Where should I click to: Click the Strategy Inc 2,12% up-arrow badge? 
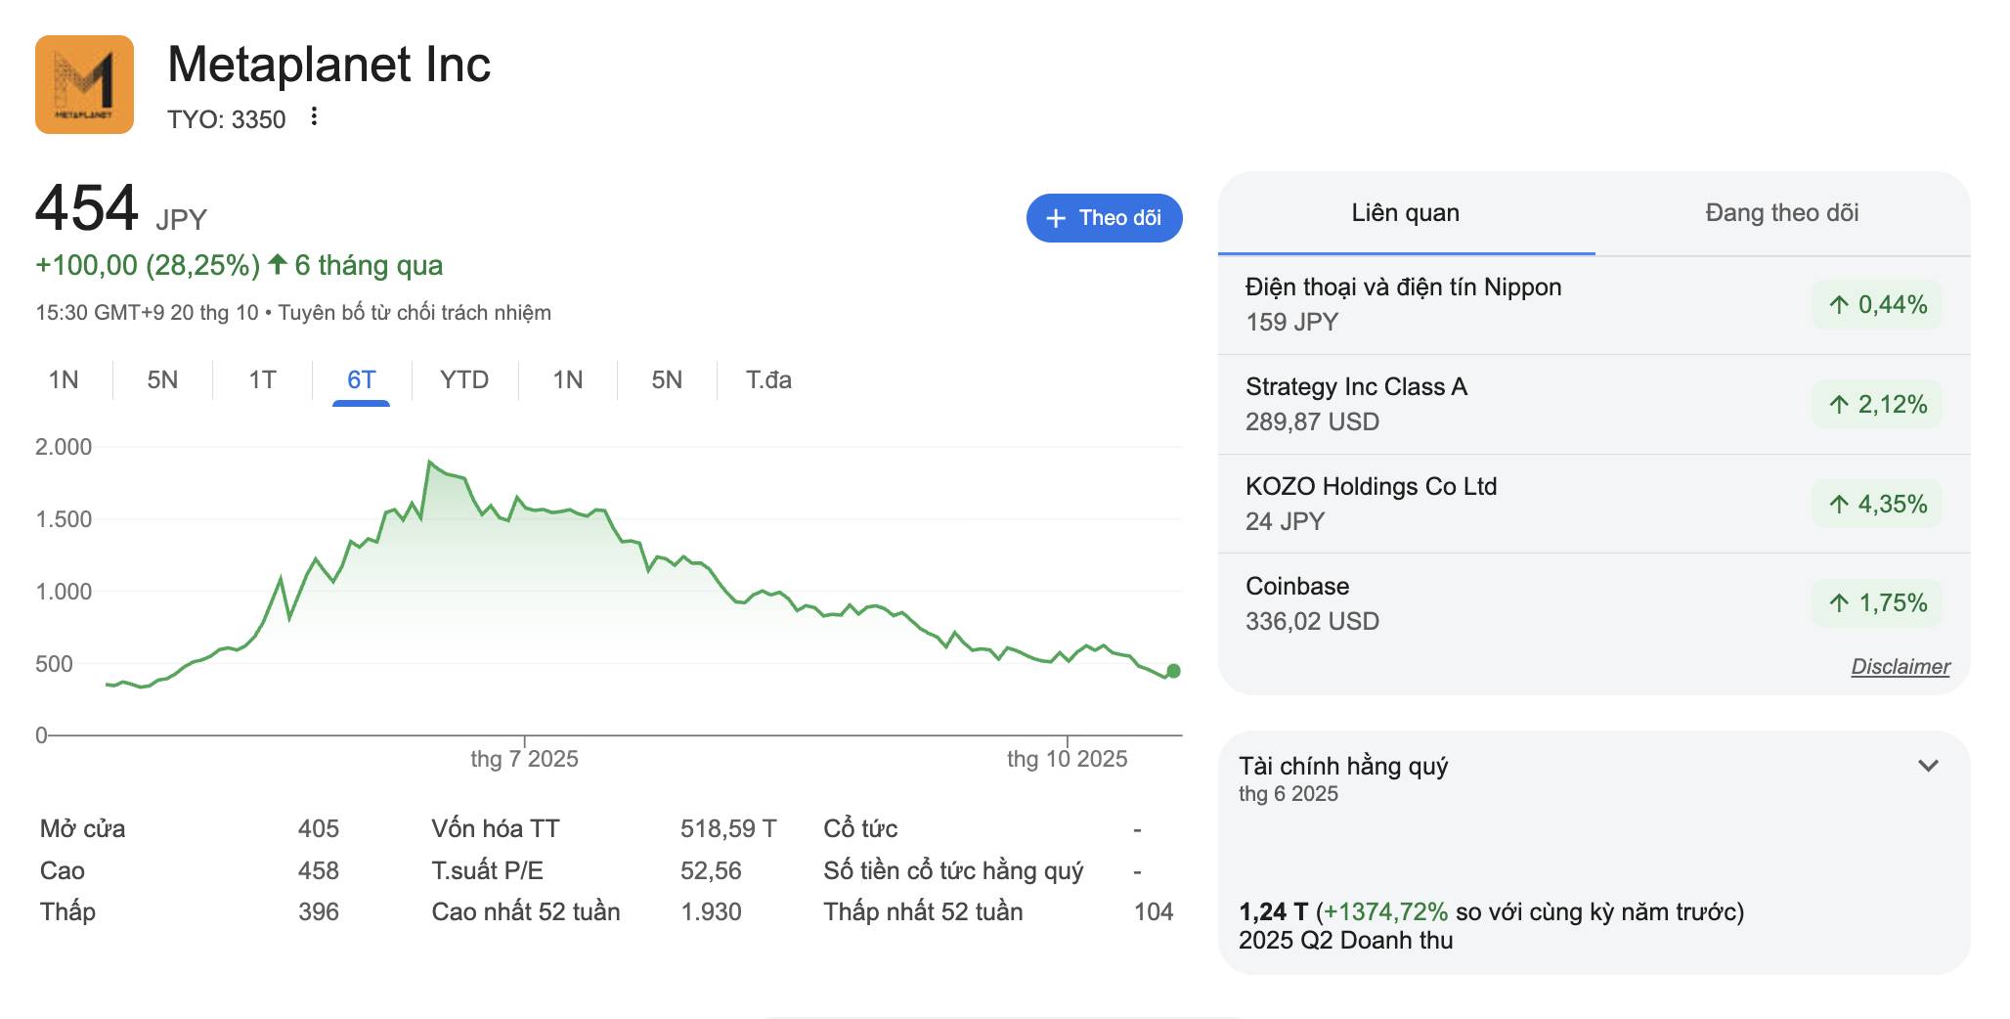click(x=1877, y=405)
